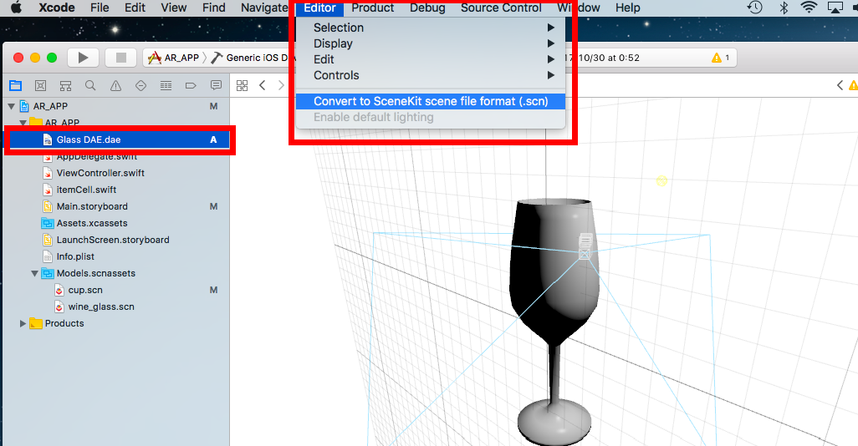The height and width of the screenshot is (446, 858).
Task: Select the camera node icon in scene
Action: tap(585, 246)
